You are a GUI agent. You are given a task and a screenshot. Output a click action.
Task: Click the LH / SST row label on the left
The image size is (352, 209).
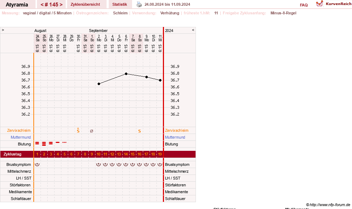pyautogui.click(x=24, y=178)
